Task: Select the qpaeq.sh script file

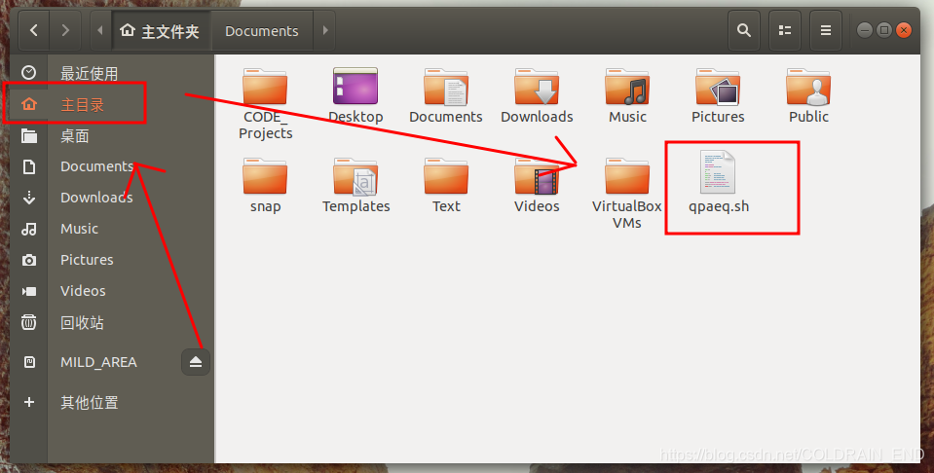Action: point(718,172)
